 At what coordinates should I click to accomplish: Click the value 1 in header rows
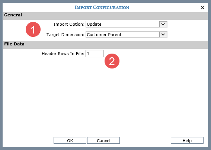(x=88, y=54)
